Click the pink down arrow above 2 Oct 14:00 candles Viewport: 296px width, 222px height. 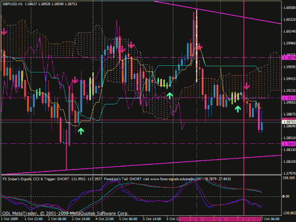pos(75,80)
